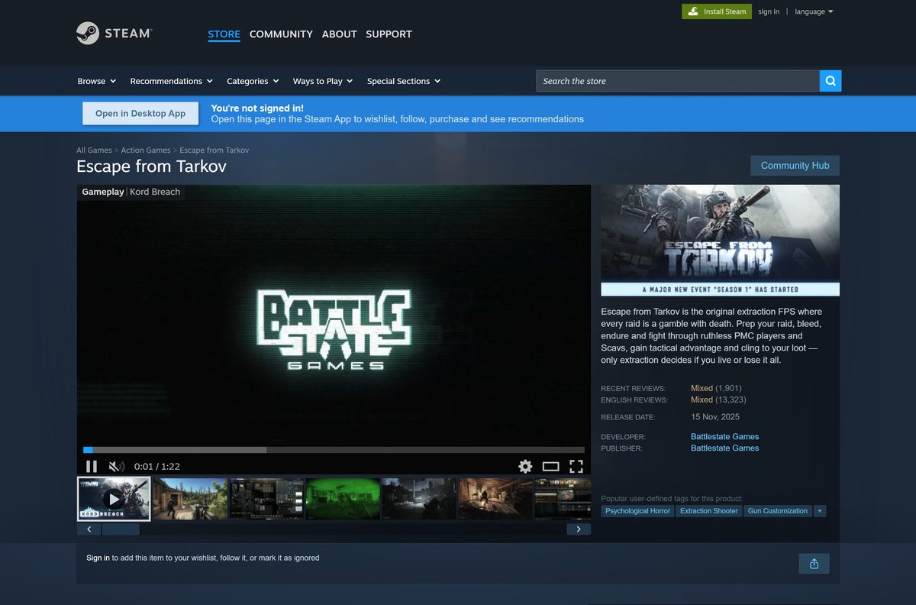Expand the Ways to Play menu
Viewport: 916px width, 605px height.
(323, 81)
